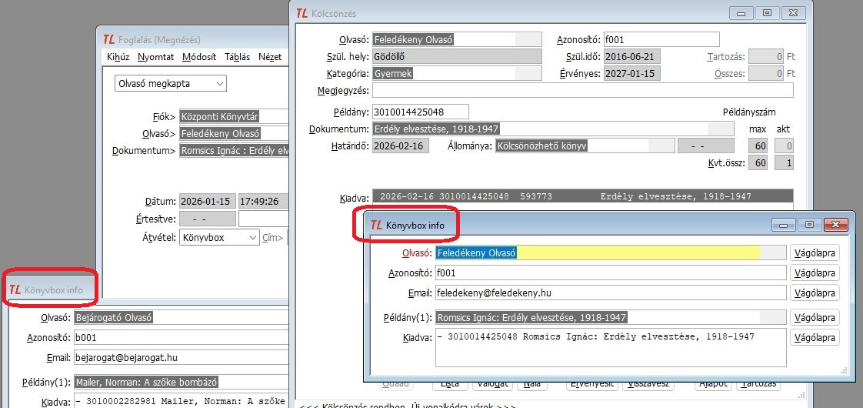This screenshot has height=408, width=863.
Task: Open the Módosít menu
Action: pos(198,57)
